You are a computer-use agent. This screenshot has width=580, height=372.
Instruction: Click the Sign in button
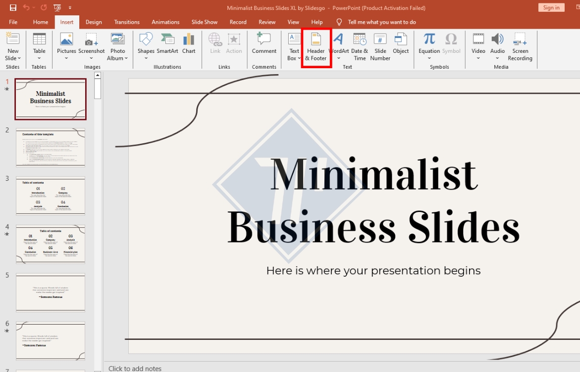(x=551, y=7)
